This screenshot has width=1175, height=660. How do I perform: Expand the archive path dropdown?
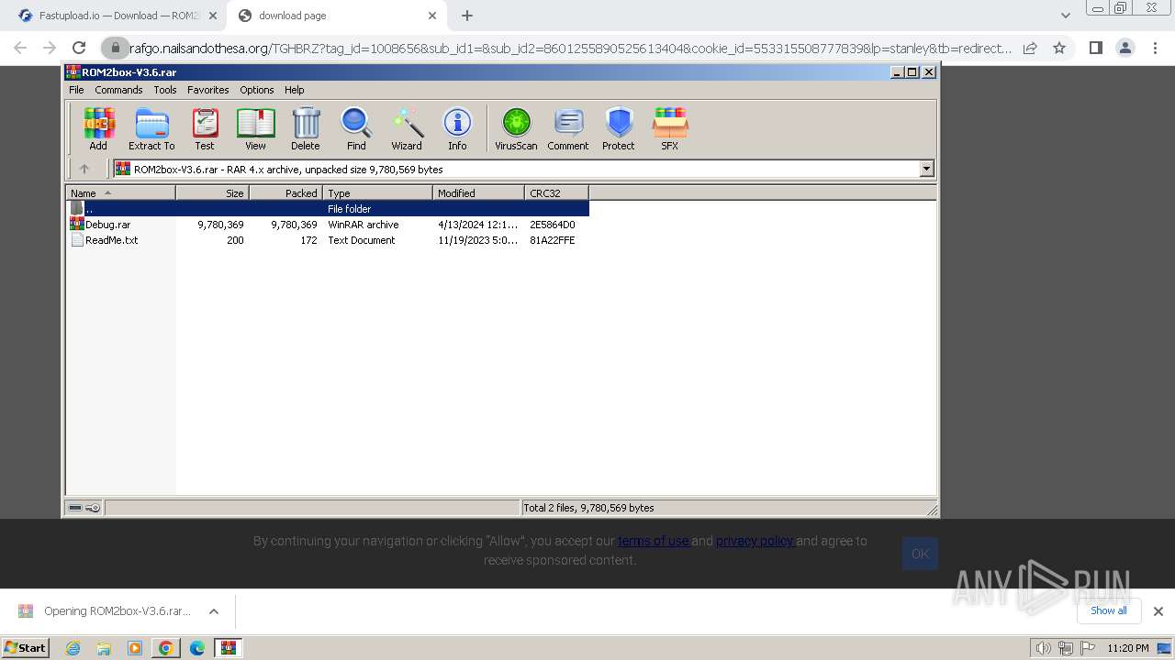point(926,169)
